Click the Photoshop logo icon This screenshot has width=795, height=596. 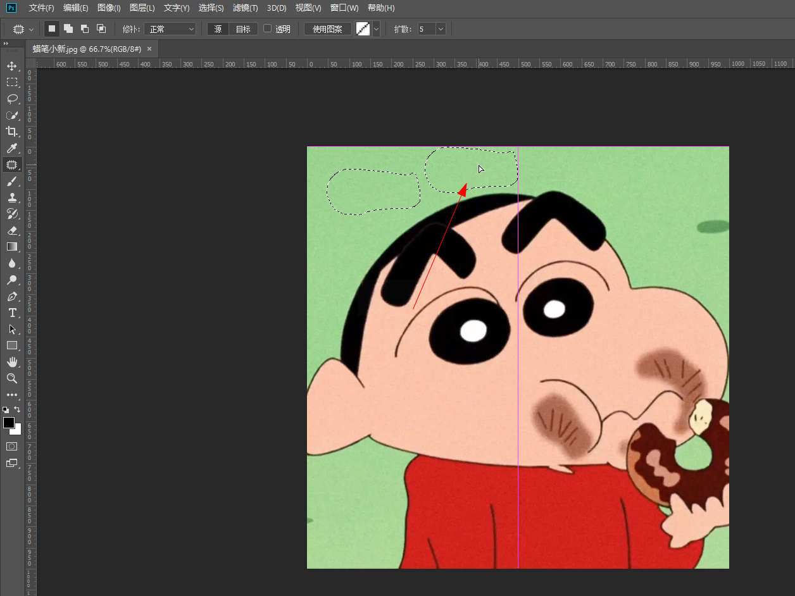click(x=11, y=8)
